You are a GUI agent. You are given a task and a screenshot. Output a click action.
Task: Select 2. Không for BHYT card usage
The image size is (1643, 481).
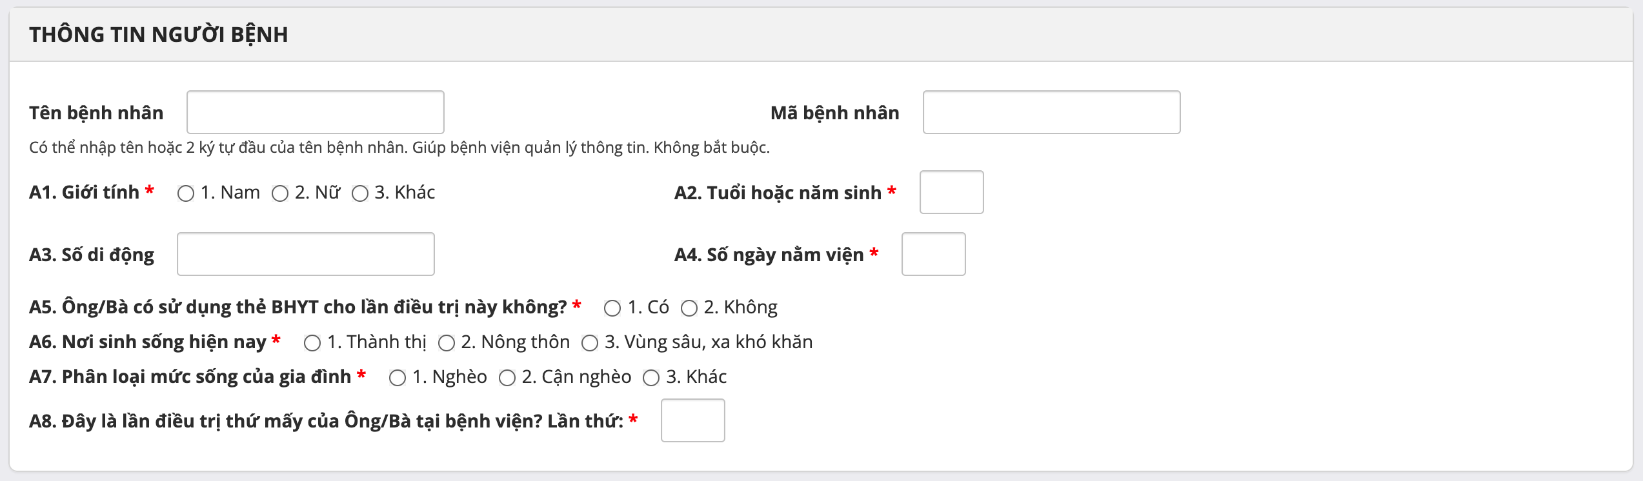(689, 308)
